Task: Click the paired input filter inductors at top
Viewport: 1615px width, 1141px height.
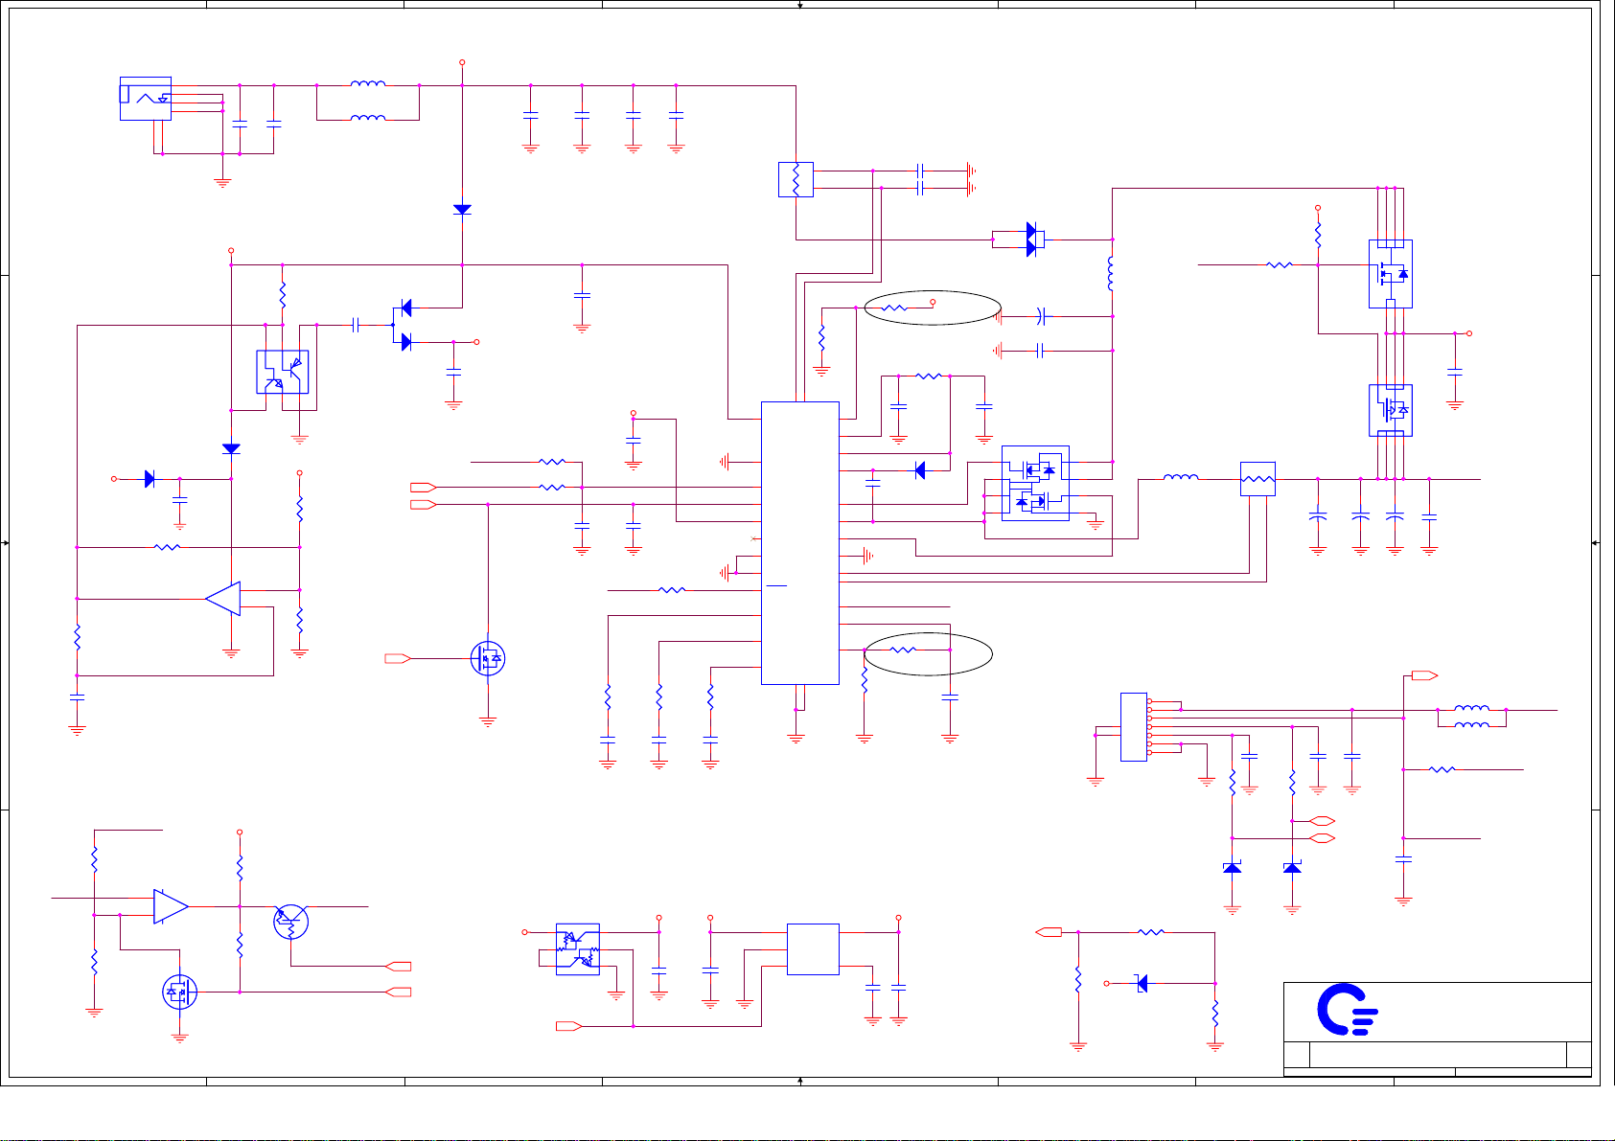Action: pos(368,102)
